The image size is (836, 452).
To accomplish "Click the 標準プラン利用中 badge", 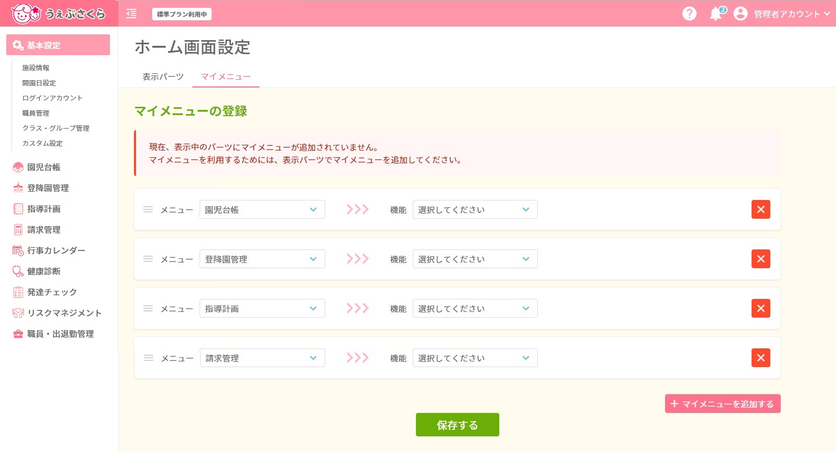I will [x=182, y=14].
